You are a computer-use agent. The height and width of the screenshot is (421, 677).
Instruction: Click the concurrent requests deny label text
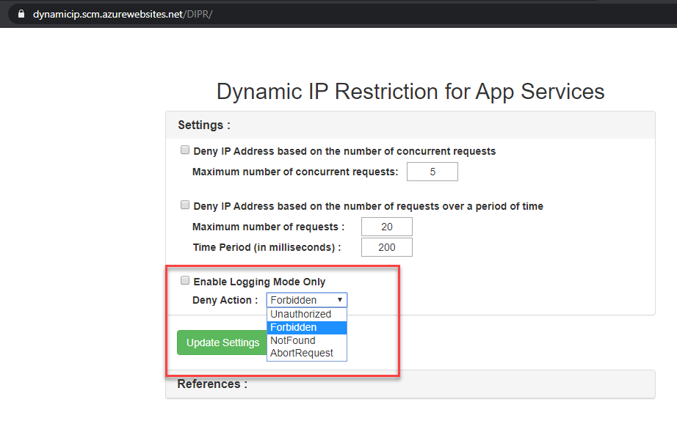click(x=344, y=151)
